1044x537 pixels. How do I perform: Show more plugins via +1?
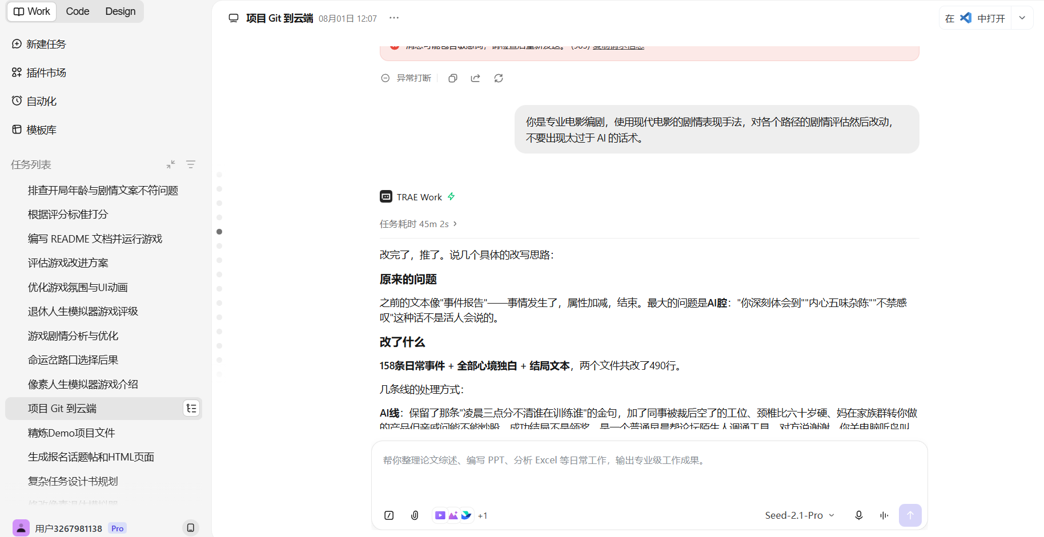tap(483, 516)
